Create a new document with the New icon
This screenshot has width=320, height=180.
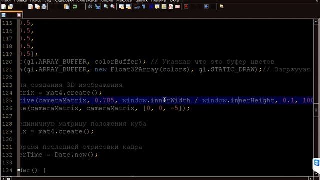[x=4, y=7]
